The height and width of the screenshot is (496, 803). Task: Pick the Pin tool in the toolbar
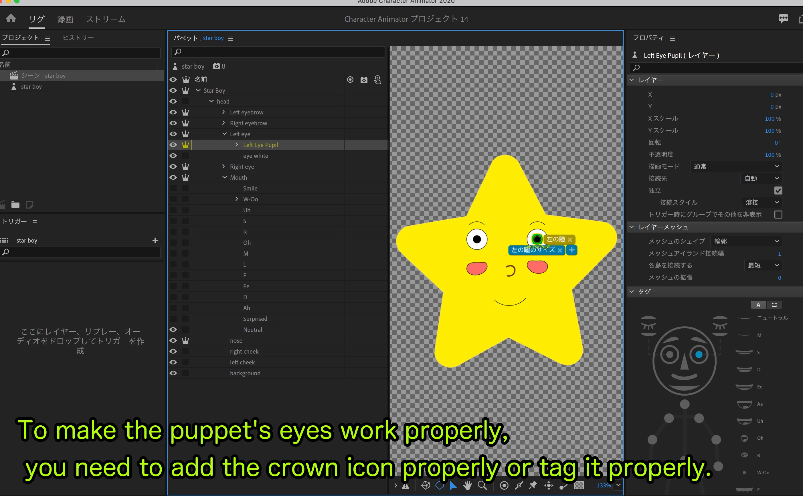coord(533,485)
